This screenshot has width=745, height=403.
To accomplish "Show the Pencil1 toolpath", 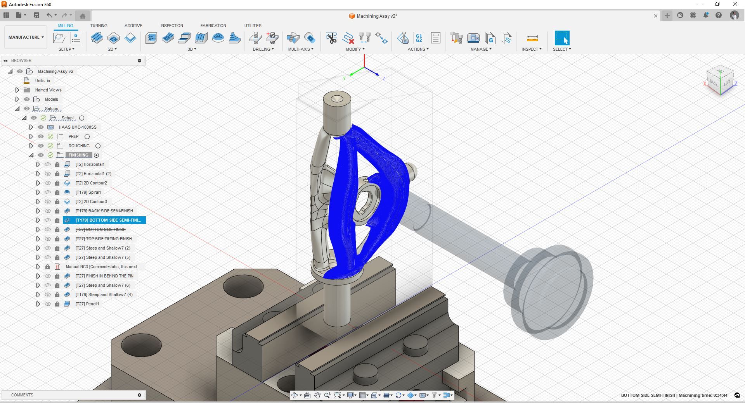I will [x=48, y=304].
